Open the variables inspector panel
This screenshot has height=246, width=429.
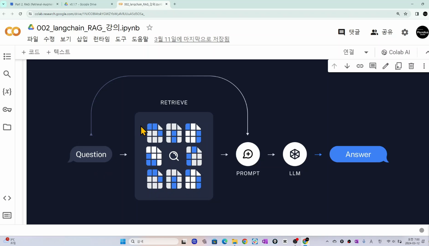coord(7,92)
